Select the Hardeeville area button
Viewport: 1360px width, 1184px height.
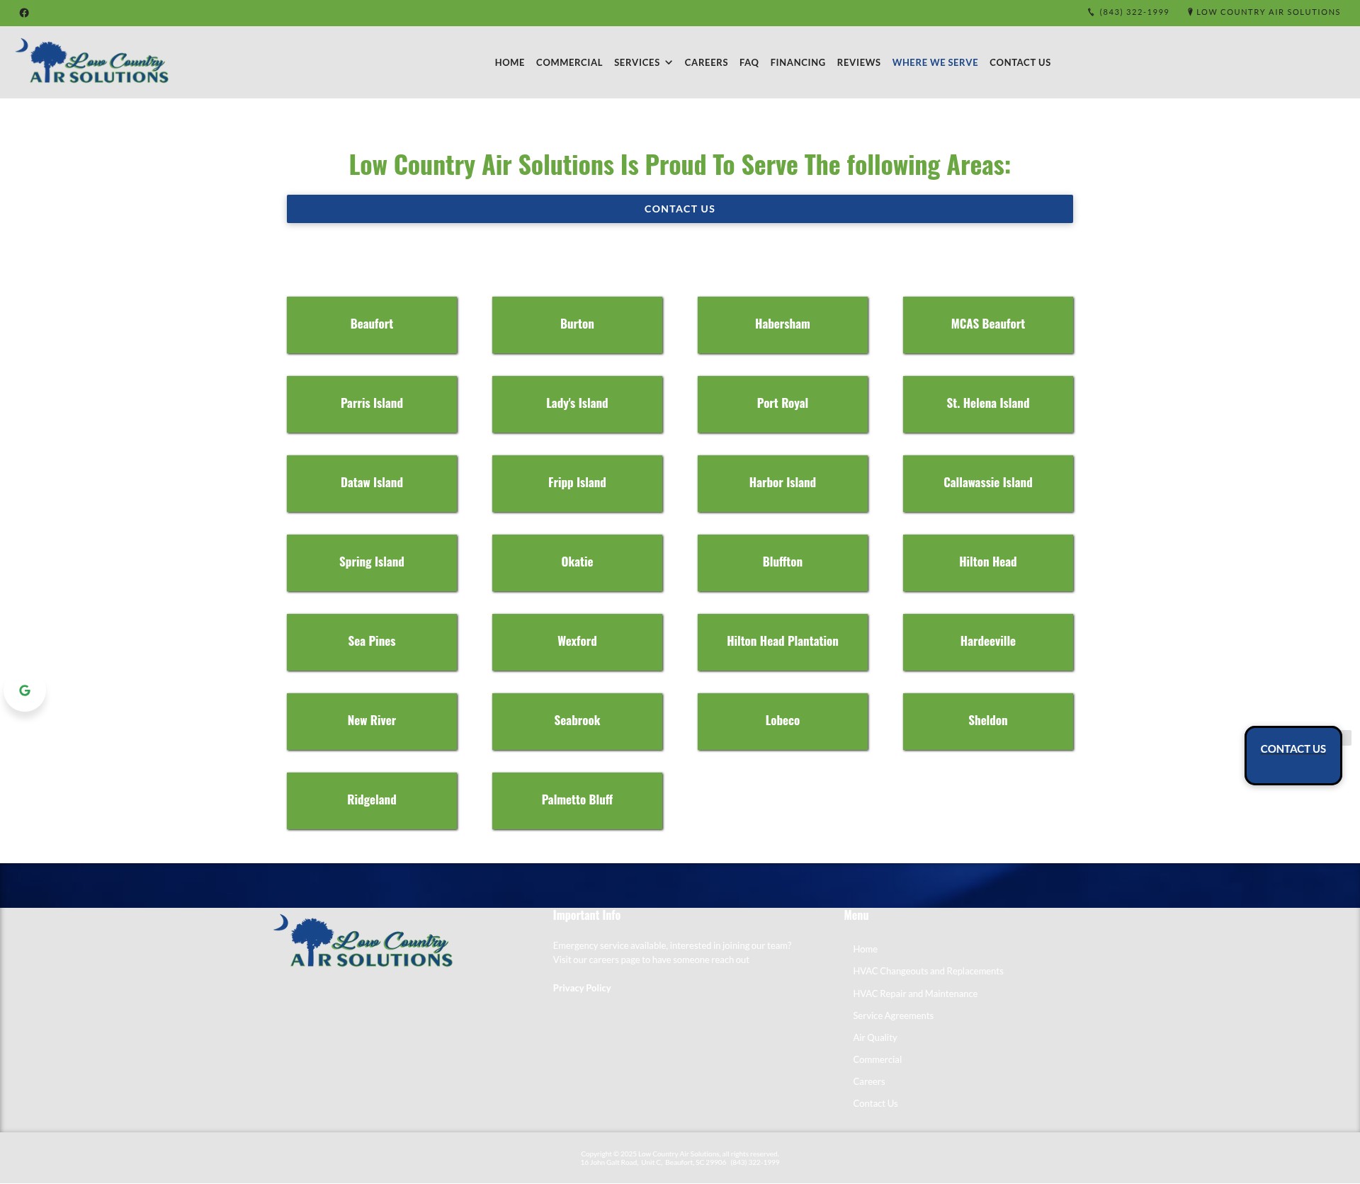point(988,642)
